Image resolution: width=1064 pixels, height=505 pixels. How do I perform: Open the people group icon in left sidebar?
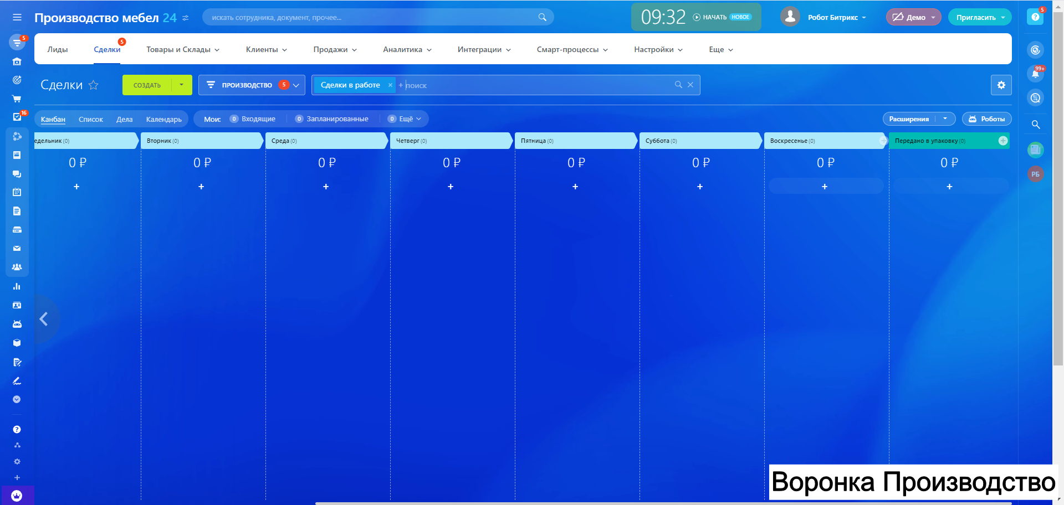pos(17,267)
